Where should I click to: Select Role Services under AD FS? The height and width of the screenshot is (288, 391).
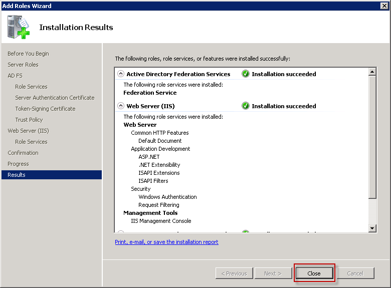tap(31, 87)
